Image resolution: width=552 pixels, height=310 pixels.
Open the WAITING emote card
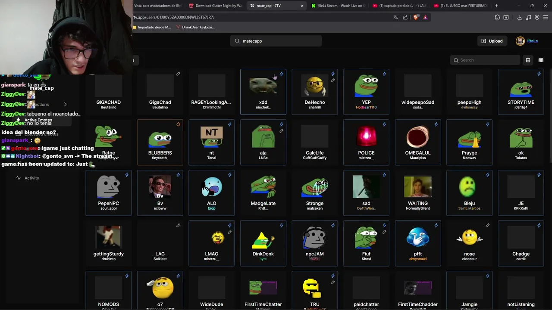click(x=418, y=192)
